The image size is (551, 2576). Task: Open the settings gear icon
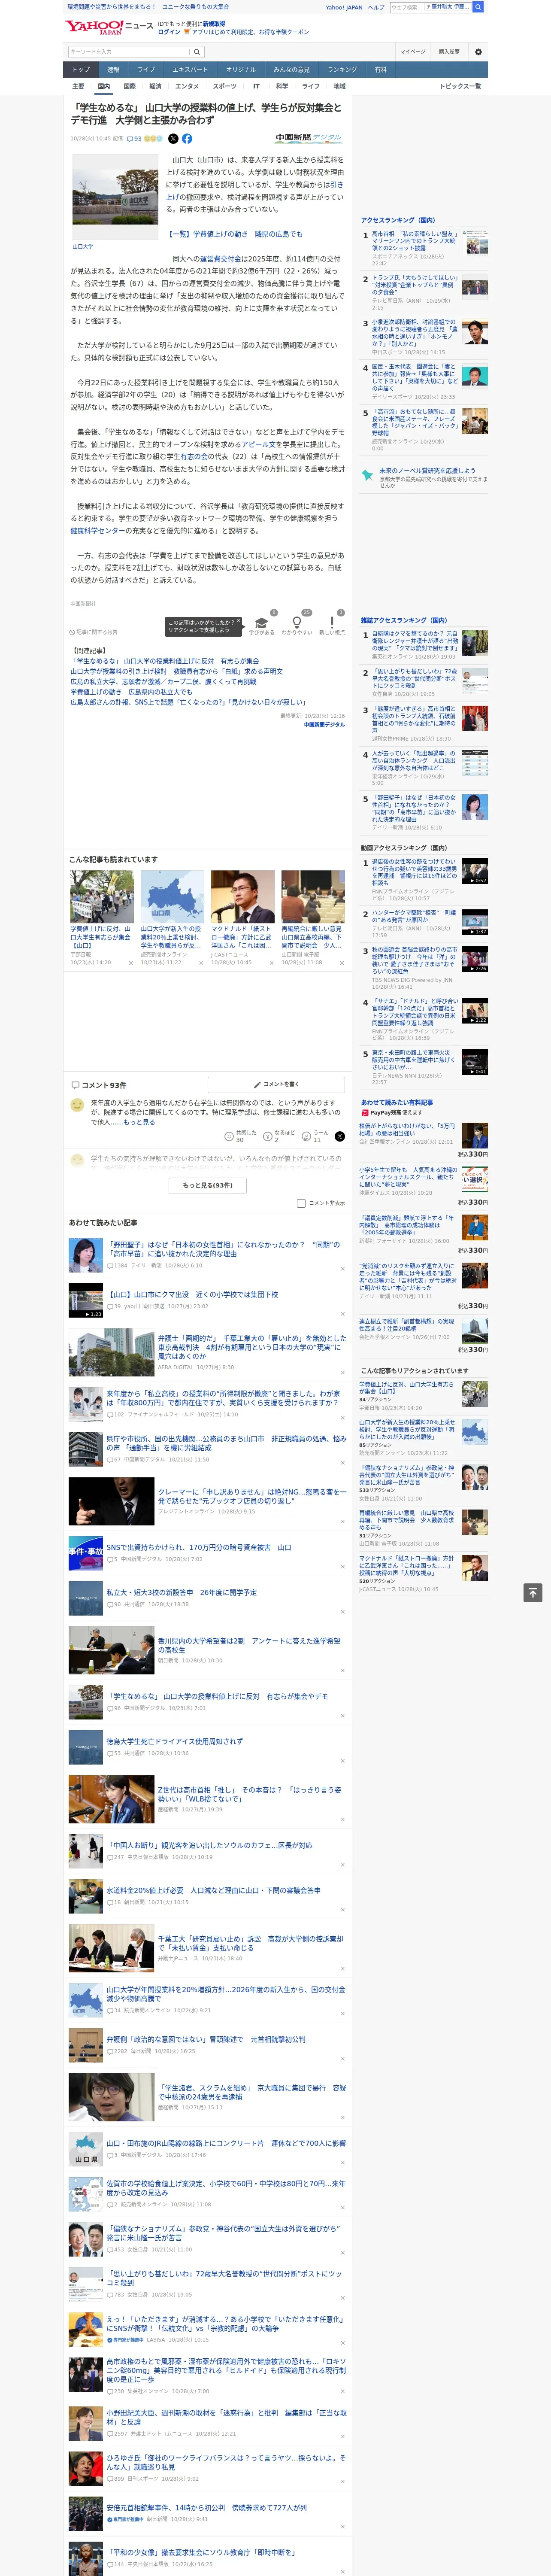[x=478, y=51]
